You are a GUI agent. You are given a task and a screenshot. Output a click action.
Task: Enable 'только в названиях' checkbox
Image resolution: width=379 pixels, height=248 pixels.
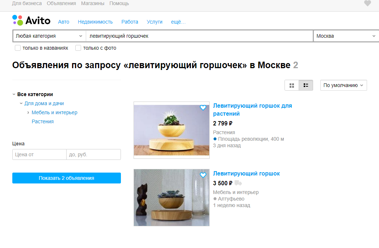coord(18,48)
